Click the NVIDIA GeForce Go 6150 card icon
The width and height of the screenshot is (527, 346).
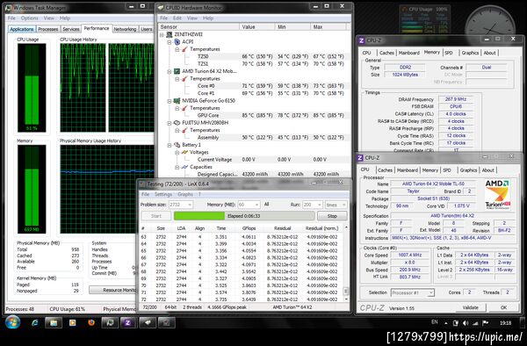click(x=177, y=101)
